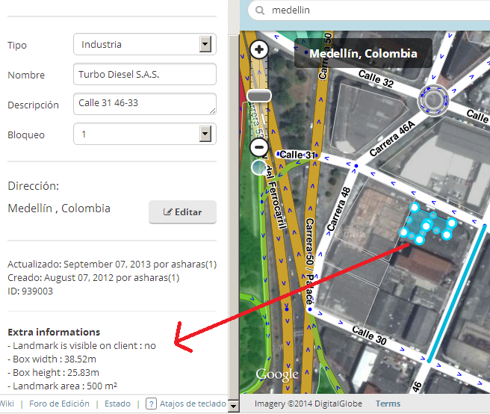Open the Estado link
Image resolution: width=490 pixels, height=414 pixels.
pyautogui.click(x=117, y=404)
